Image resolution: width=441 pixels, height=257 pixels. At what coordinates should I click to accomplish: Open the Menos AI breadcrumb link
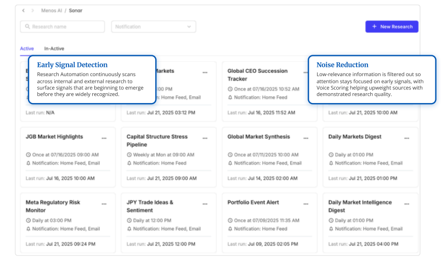tap(52, 10)
